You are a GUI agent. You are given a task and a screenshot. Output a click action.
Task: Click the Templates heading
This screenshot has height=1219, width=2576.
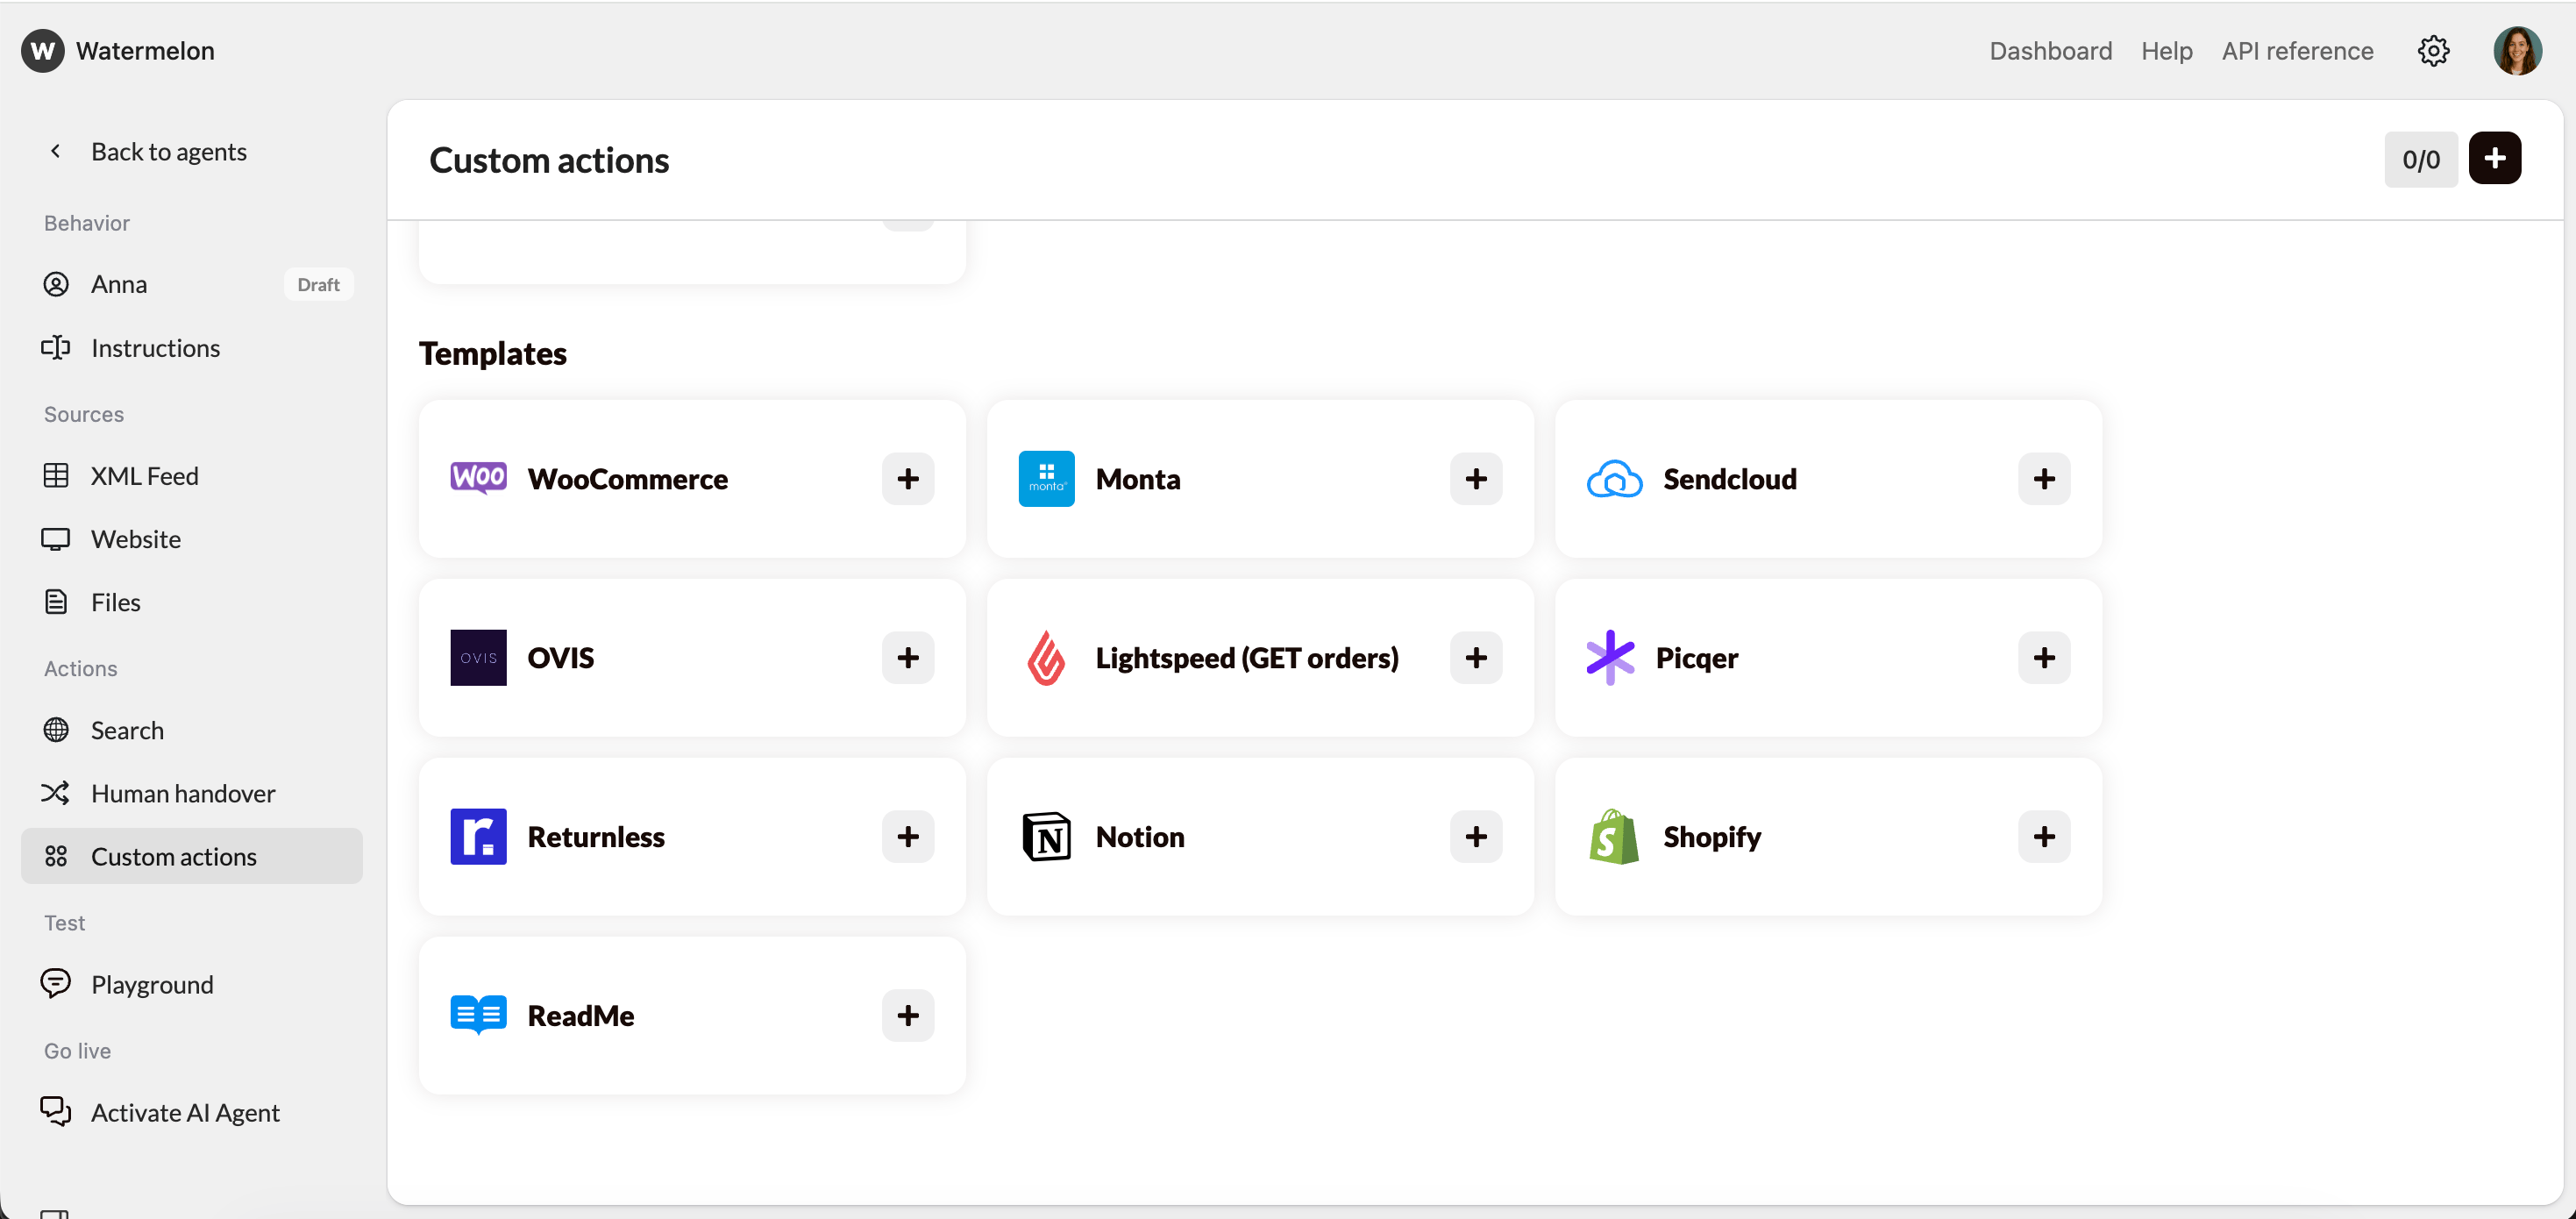[492, 353]
